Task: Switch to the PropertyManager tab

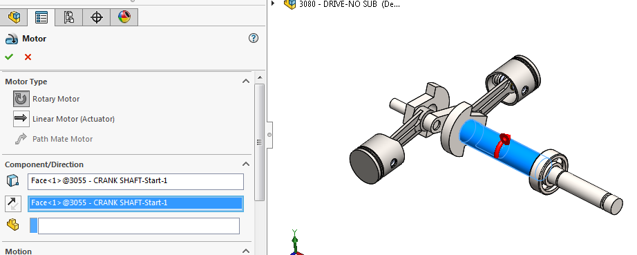Action: click(41, 17)
